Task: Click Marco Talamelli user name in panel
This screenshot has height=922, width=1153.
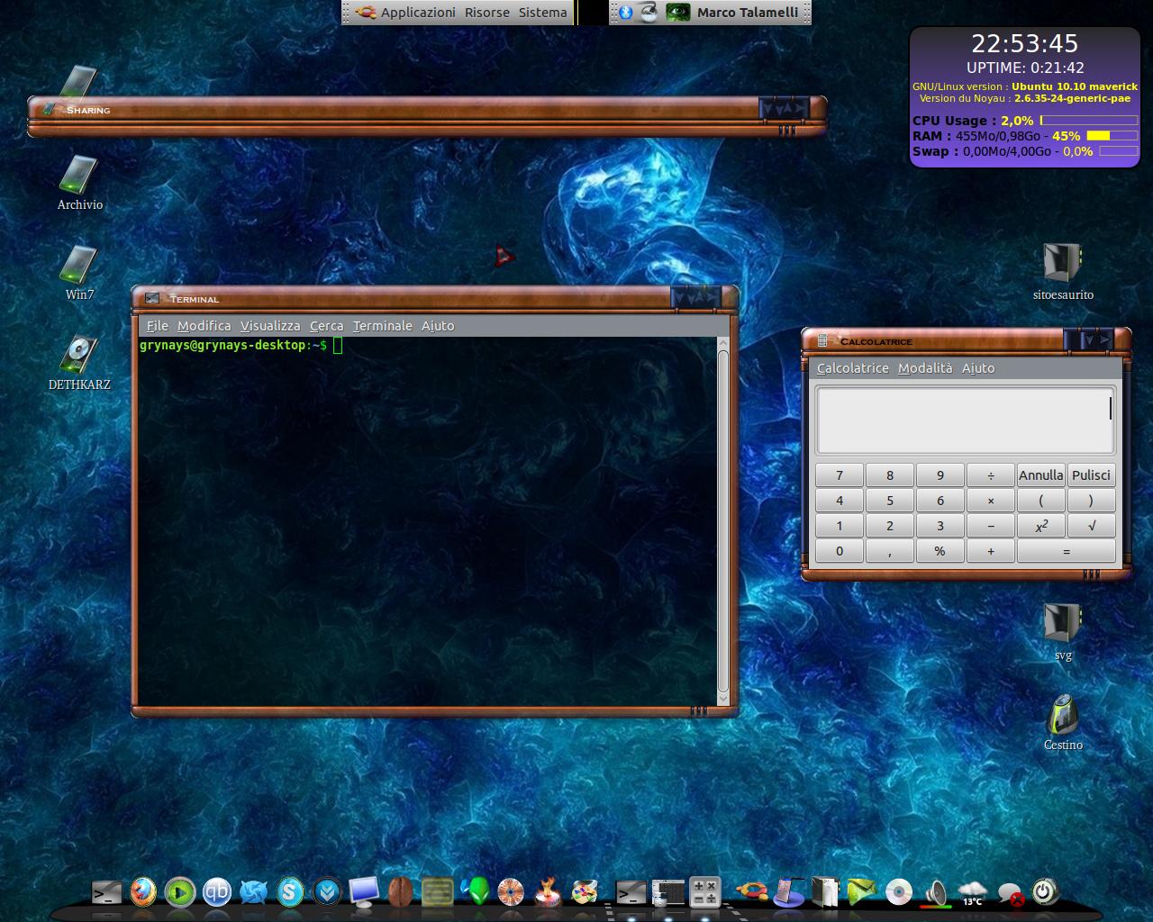Action: pos(748,13)
